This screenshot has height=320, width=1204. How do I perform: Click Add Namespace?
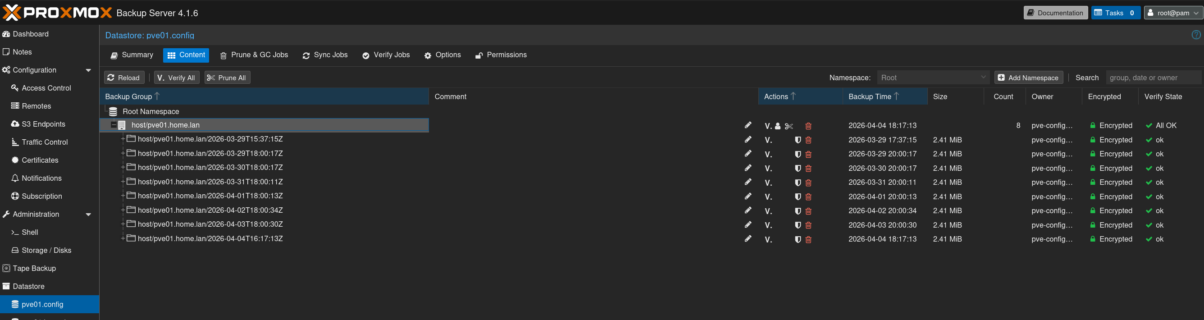coord(1029,78)
